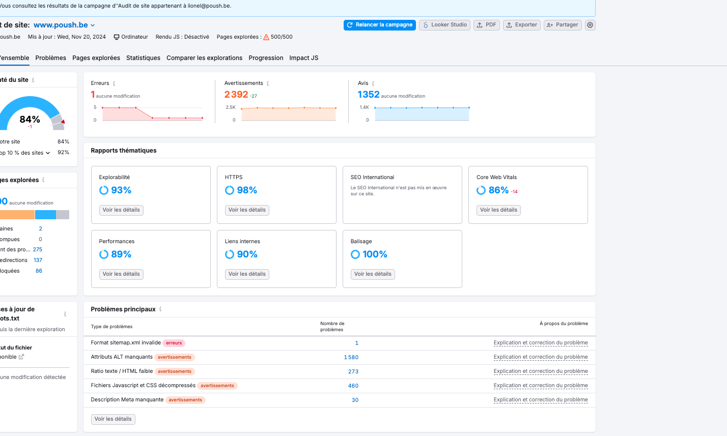Viewport: 727px width, 436px height.
Task: Open the robots.txt external link icon
Action: click(x=21, y=357)
